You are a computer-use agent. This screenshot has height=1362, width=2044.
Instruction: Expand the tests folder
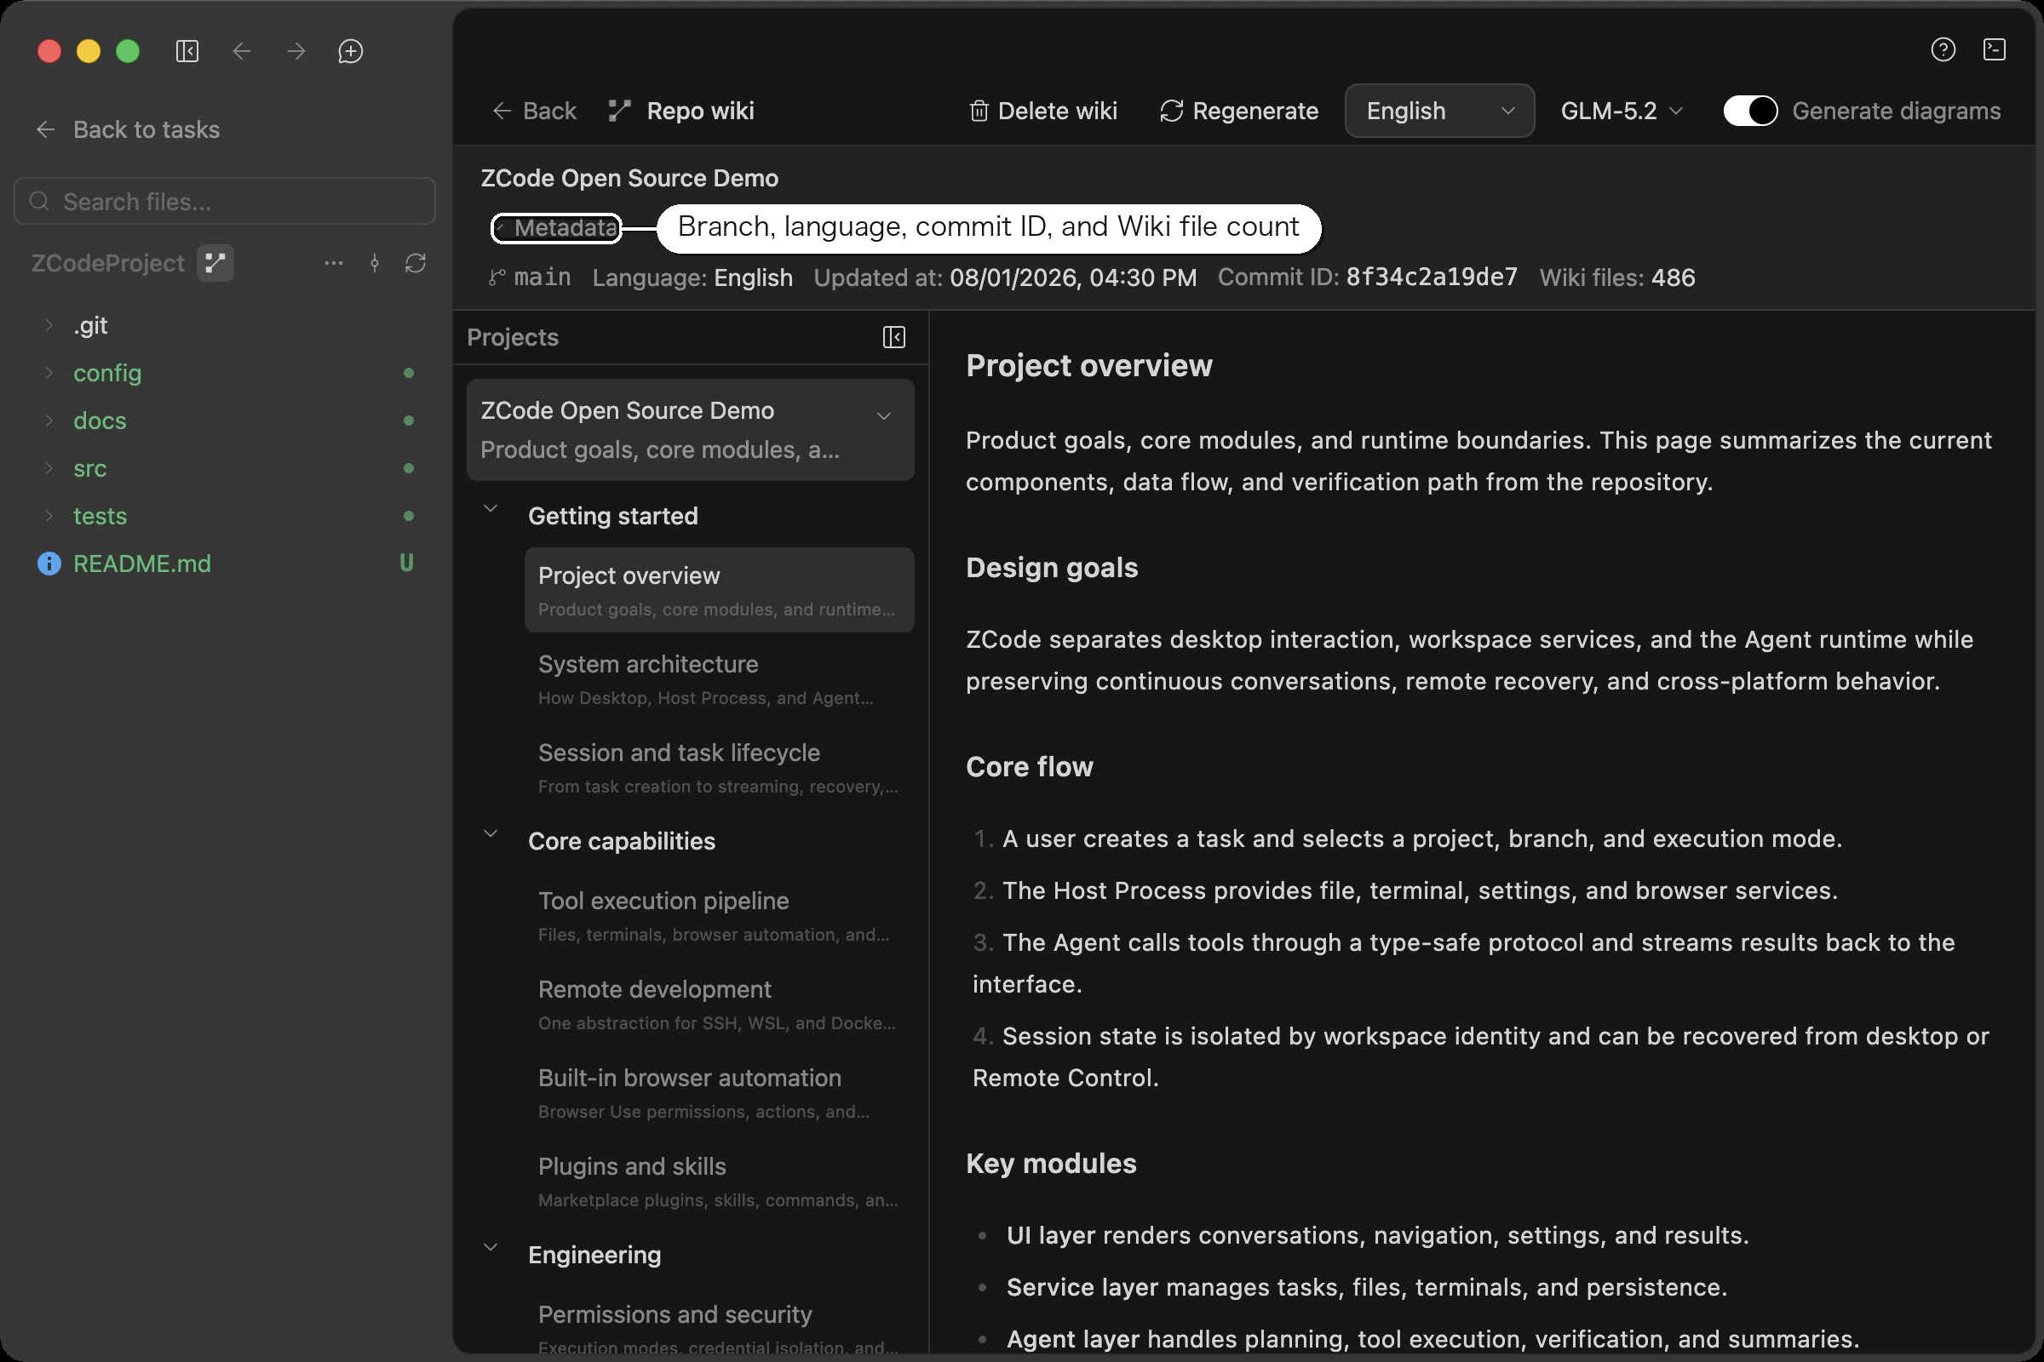49,517
